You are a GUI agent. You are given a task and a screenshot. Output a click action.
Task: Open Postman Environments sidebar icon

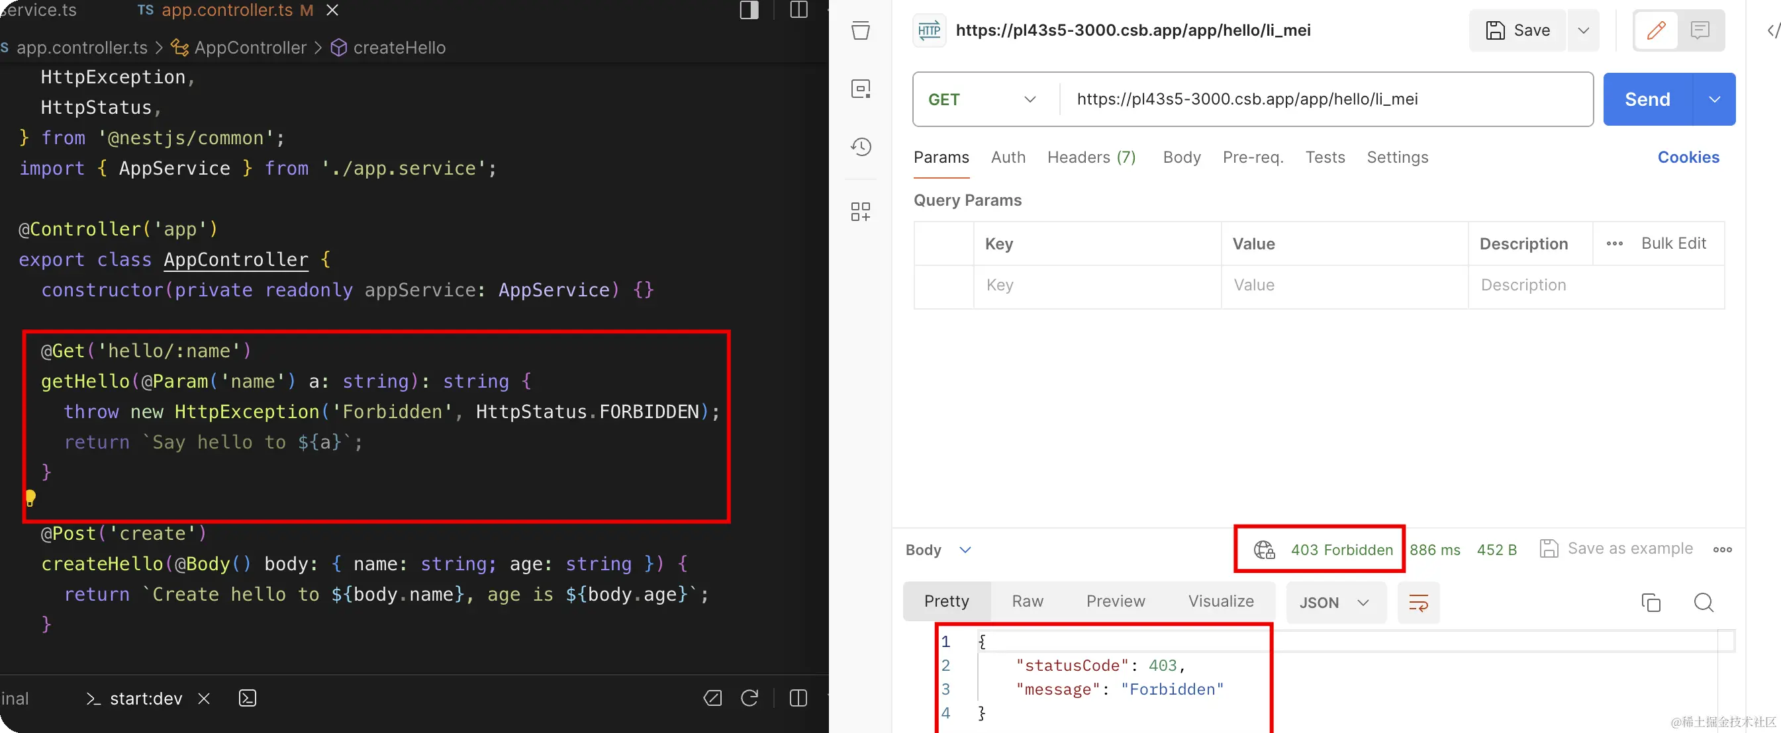(861, 89)
